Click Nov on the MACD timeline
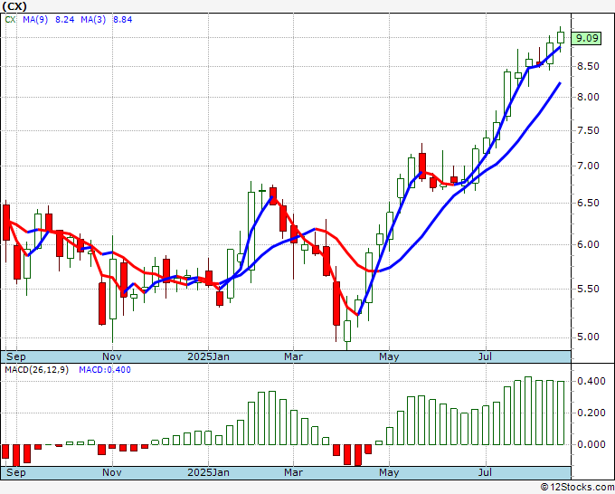The image size is (615, 494). 112,472
